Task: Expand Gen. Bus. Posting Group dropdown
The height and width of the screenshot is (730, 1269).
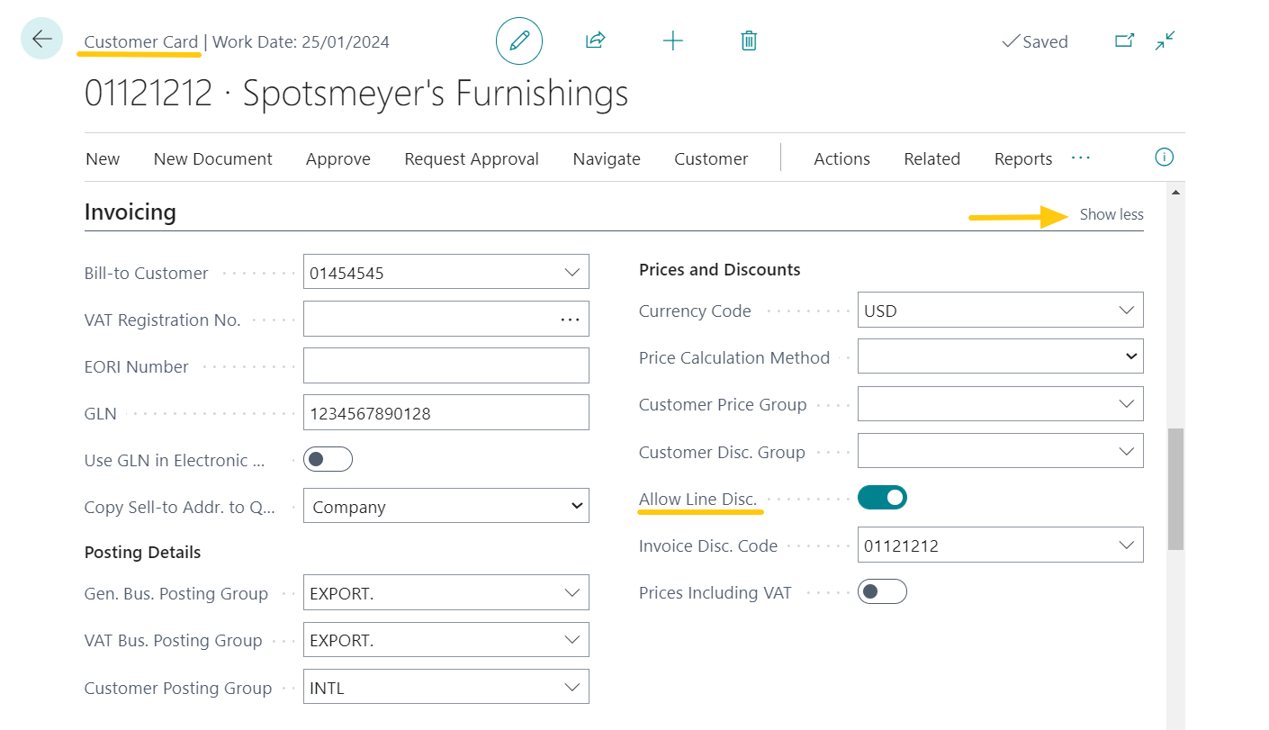Action: coord(571,592)
